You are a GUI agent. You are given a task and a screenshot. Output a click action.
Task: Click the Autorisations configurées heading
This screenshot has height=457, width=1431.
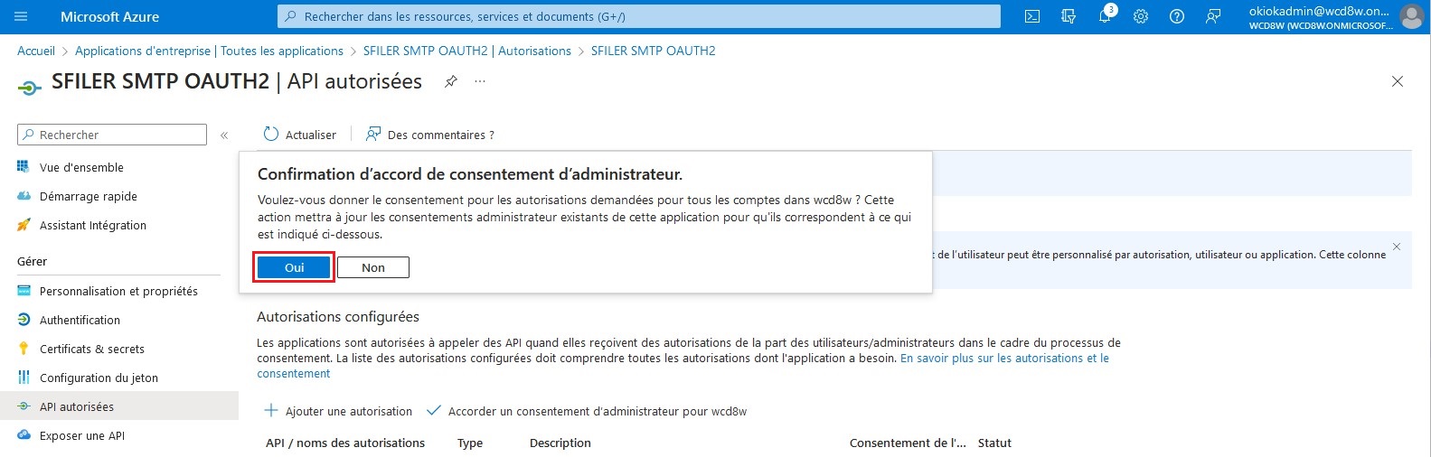[x=338, y=317]
